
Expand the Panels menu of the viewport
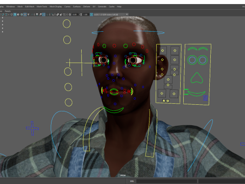(x=8, y=11)
